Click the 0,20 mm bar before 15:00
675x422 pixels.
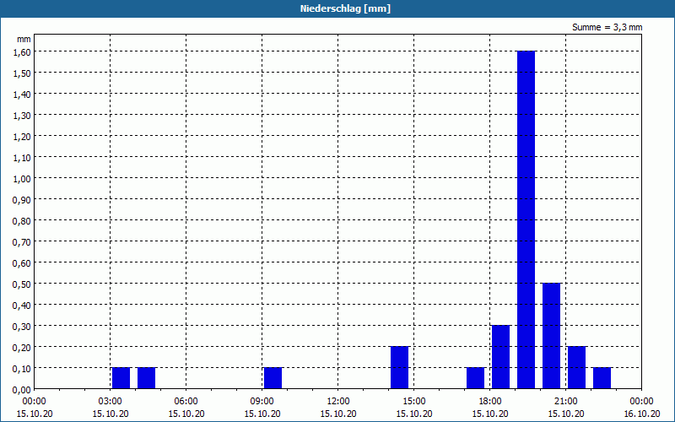(x=399, y=367)
